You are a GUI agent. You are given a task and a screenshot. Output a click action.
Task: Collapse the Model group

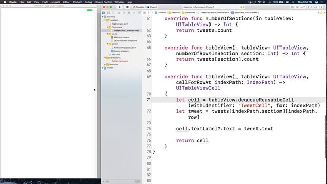pos(108,44)
